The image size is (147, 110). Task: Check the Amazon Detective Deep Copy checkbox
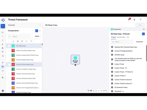9,78
